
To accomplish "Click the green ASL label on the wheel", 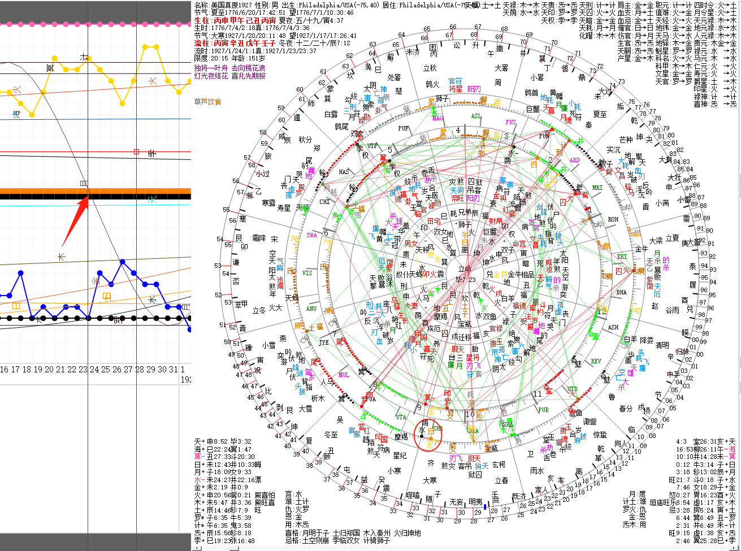I will click(476, 116).
